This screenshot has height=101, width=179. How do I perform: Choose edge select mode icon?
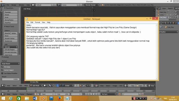[x=78, y=86]
